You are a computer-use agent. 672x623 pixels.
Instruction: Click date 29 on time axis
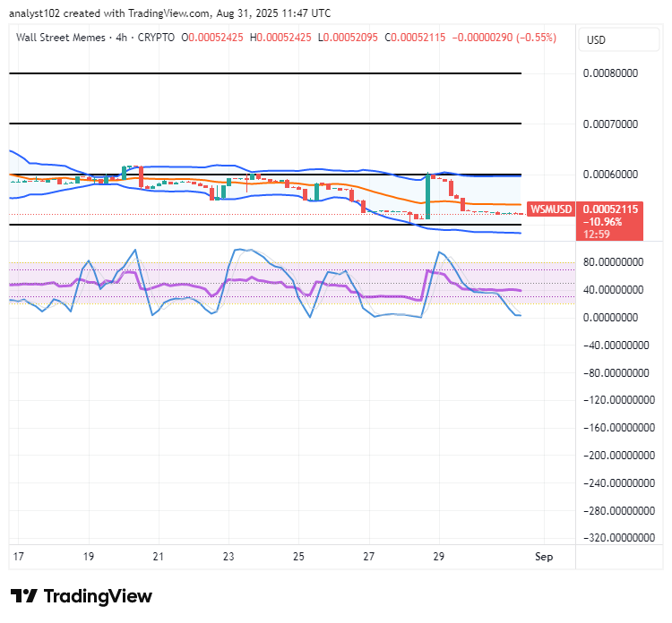tap(438, 557)
